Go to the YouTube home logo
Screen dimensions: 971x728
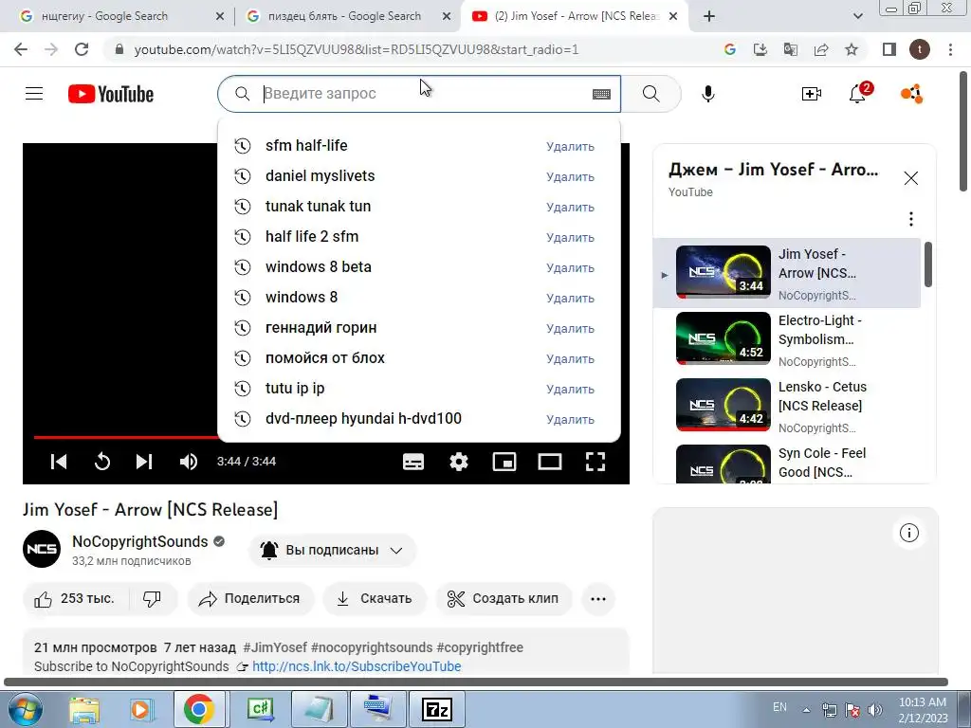point(111,94)
